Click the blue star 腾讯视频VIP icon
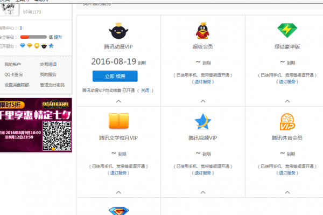 click(x=203, y=122)
